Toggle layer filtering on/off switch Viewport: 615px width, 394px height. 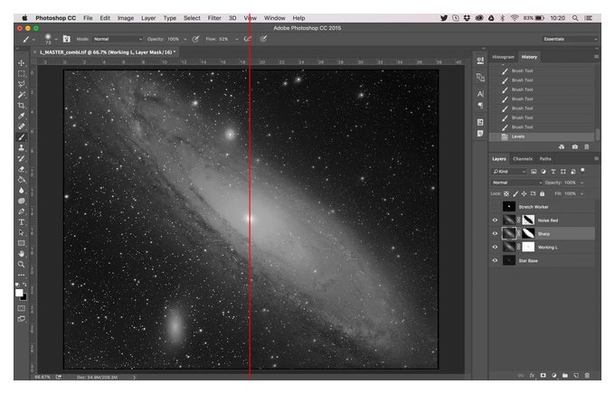582,171
